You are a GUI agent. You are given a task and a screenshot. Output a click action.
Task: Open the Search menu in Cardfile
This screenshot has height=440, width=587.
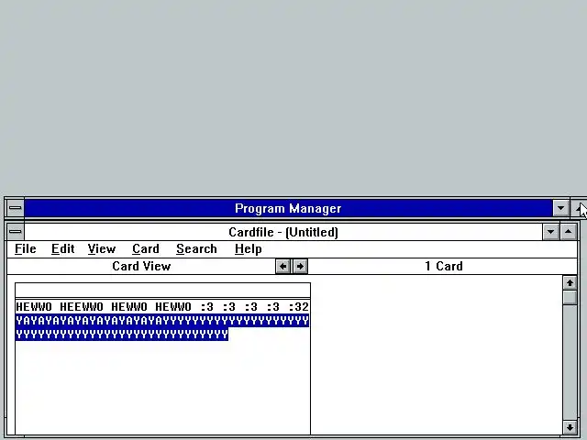tap(196, 248)
